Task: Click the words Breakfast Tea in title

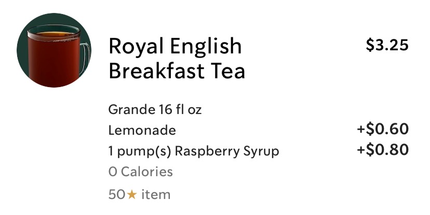Action: 177,70
